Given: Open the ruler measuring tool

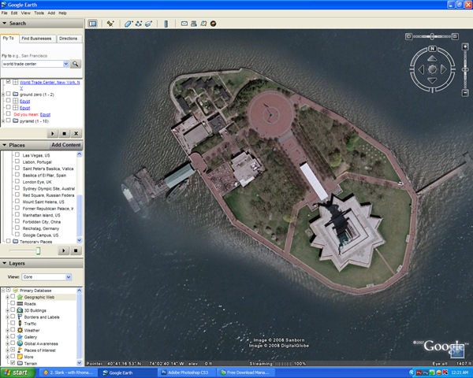Looking at the screenshot, I should 166,24.
